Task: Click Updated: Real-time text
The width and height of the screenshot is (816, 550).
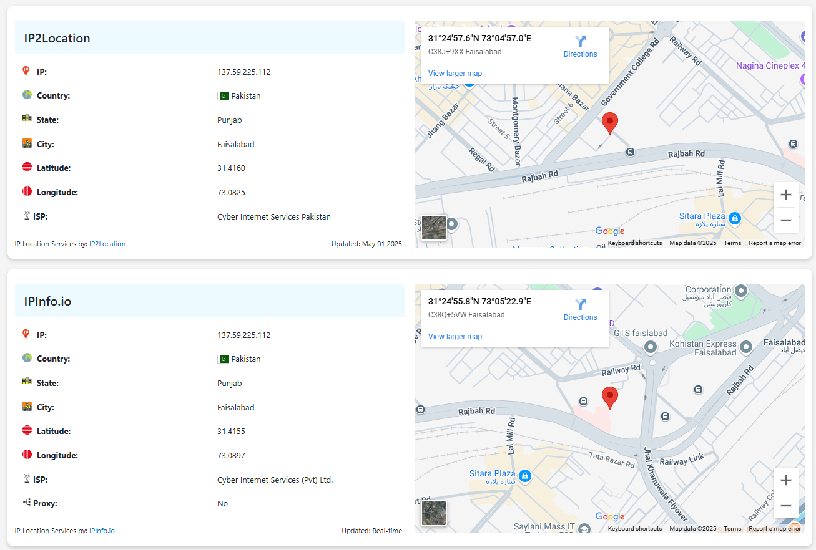Action: (x=371, y=531)
